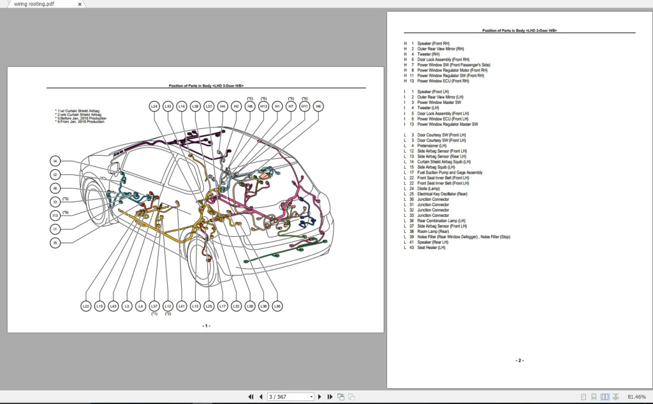Click 'Room Lamp (Rear)' list entry
This screenshot has width=653, height=404.
433,232
